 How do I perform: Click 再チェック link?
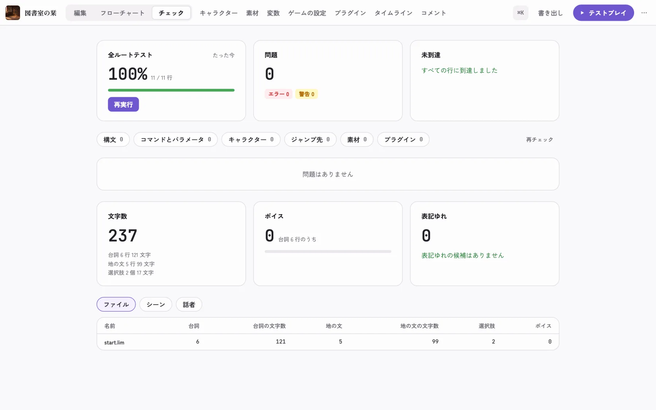tap(539, 140)
